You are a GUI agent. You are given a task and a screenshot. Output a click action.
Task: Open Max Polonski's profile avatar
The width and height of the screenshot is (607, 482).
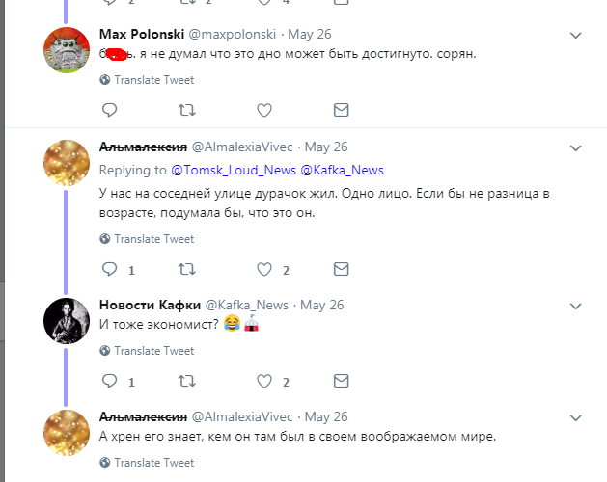(68, 49)
